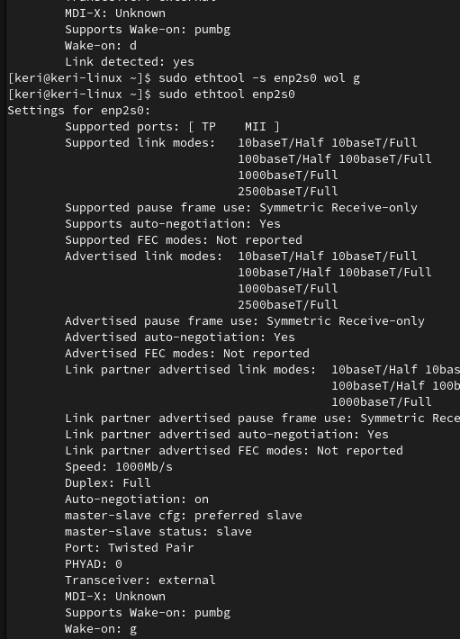Click the first '2500baseT/Full' under Supported link modes
Image resolution: width=460 pixels, height=639 pixels.
[x=288, y=192]
